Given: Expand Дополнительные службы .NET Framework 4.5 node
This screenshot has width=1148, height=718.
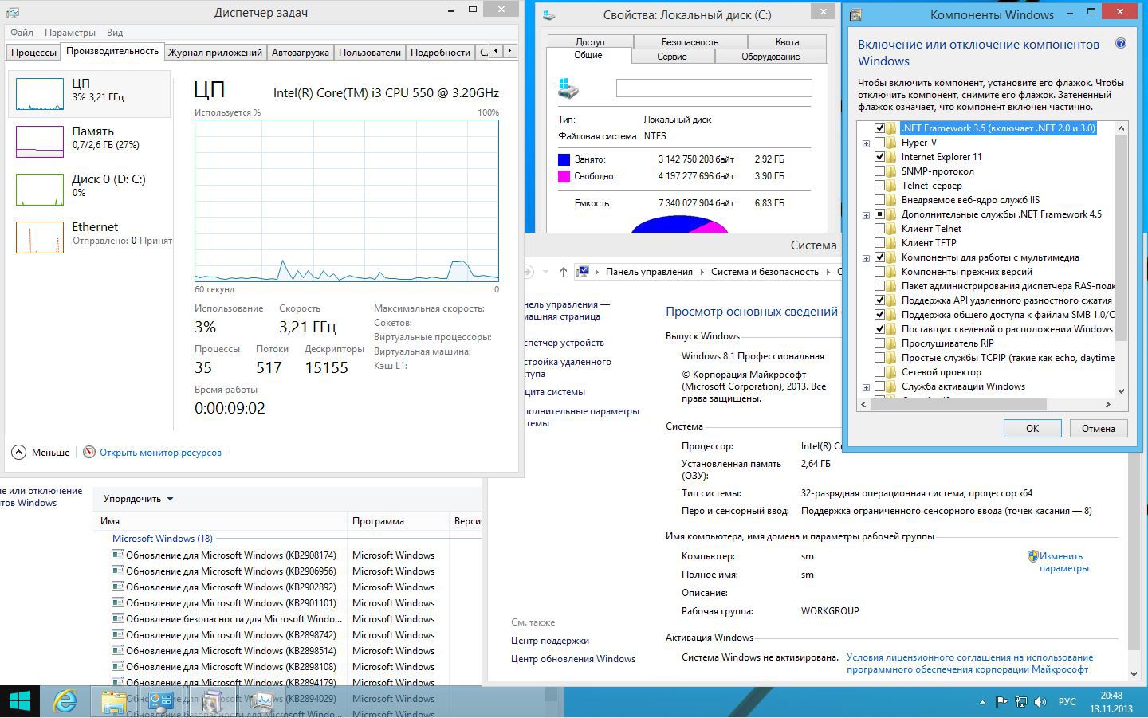Looking at the screenshot, I should 866,215.
